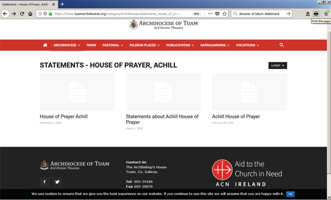Open the Aid to the Church in Need logo
The height and width of the screenshot is (200, 331).
click(247, 173)
